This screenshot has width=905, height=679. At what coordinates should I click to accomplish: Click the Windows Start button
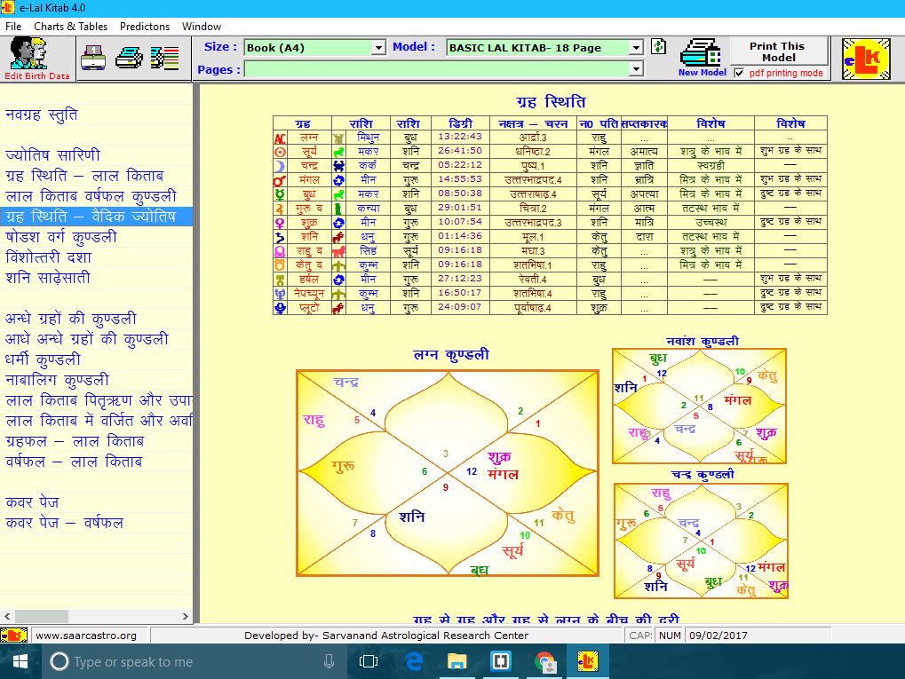tap(20, 662)
